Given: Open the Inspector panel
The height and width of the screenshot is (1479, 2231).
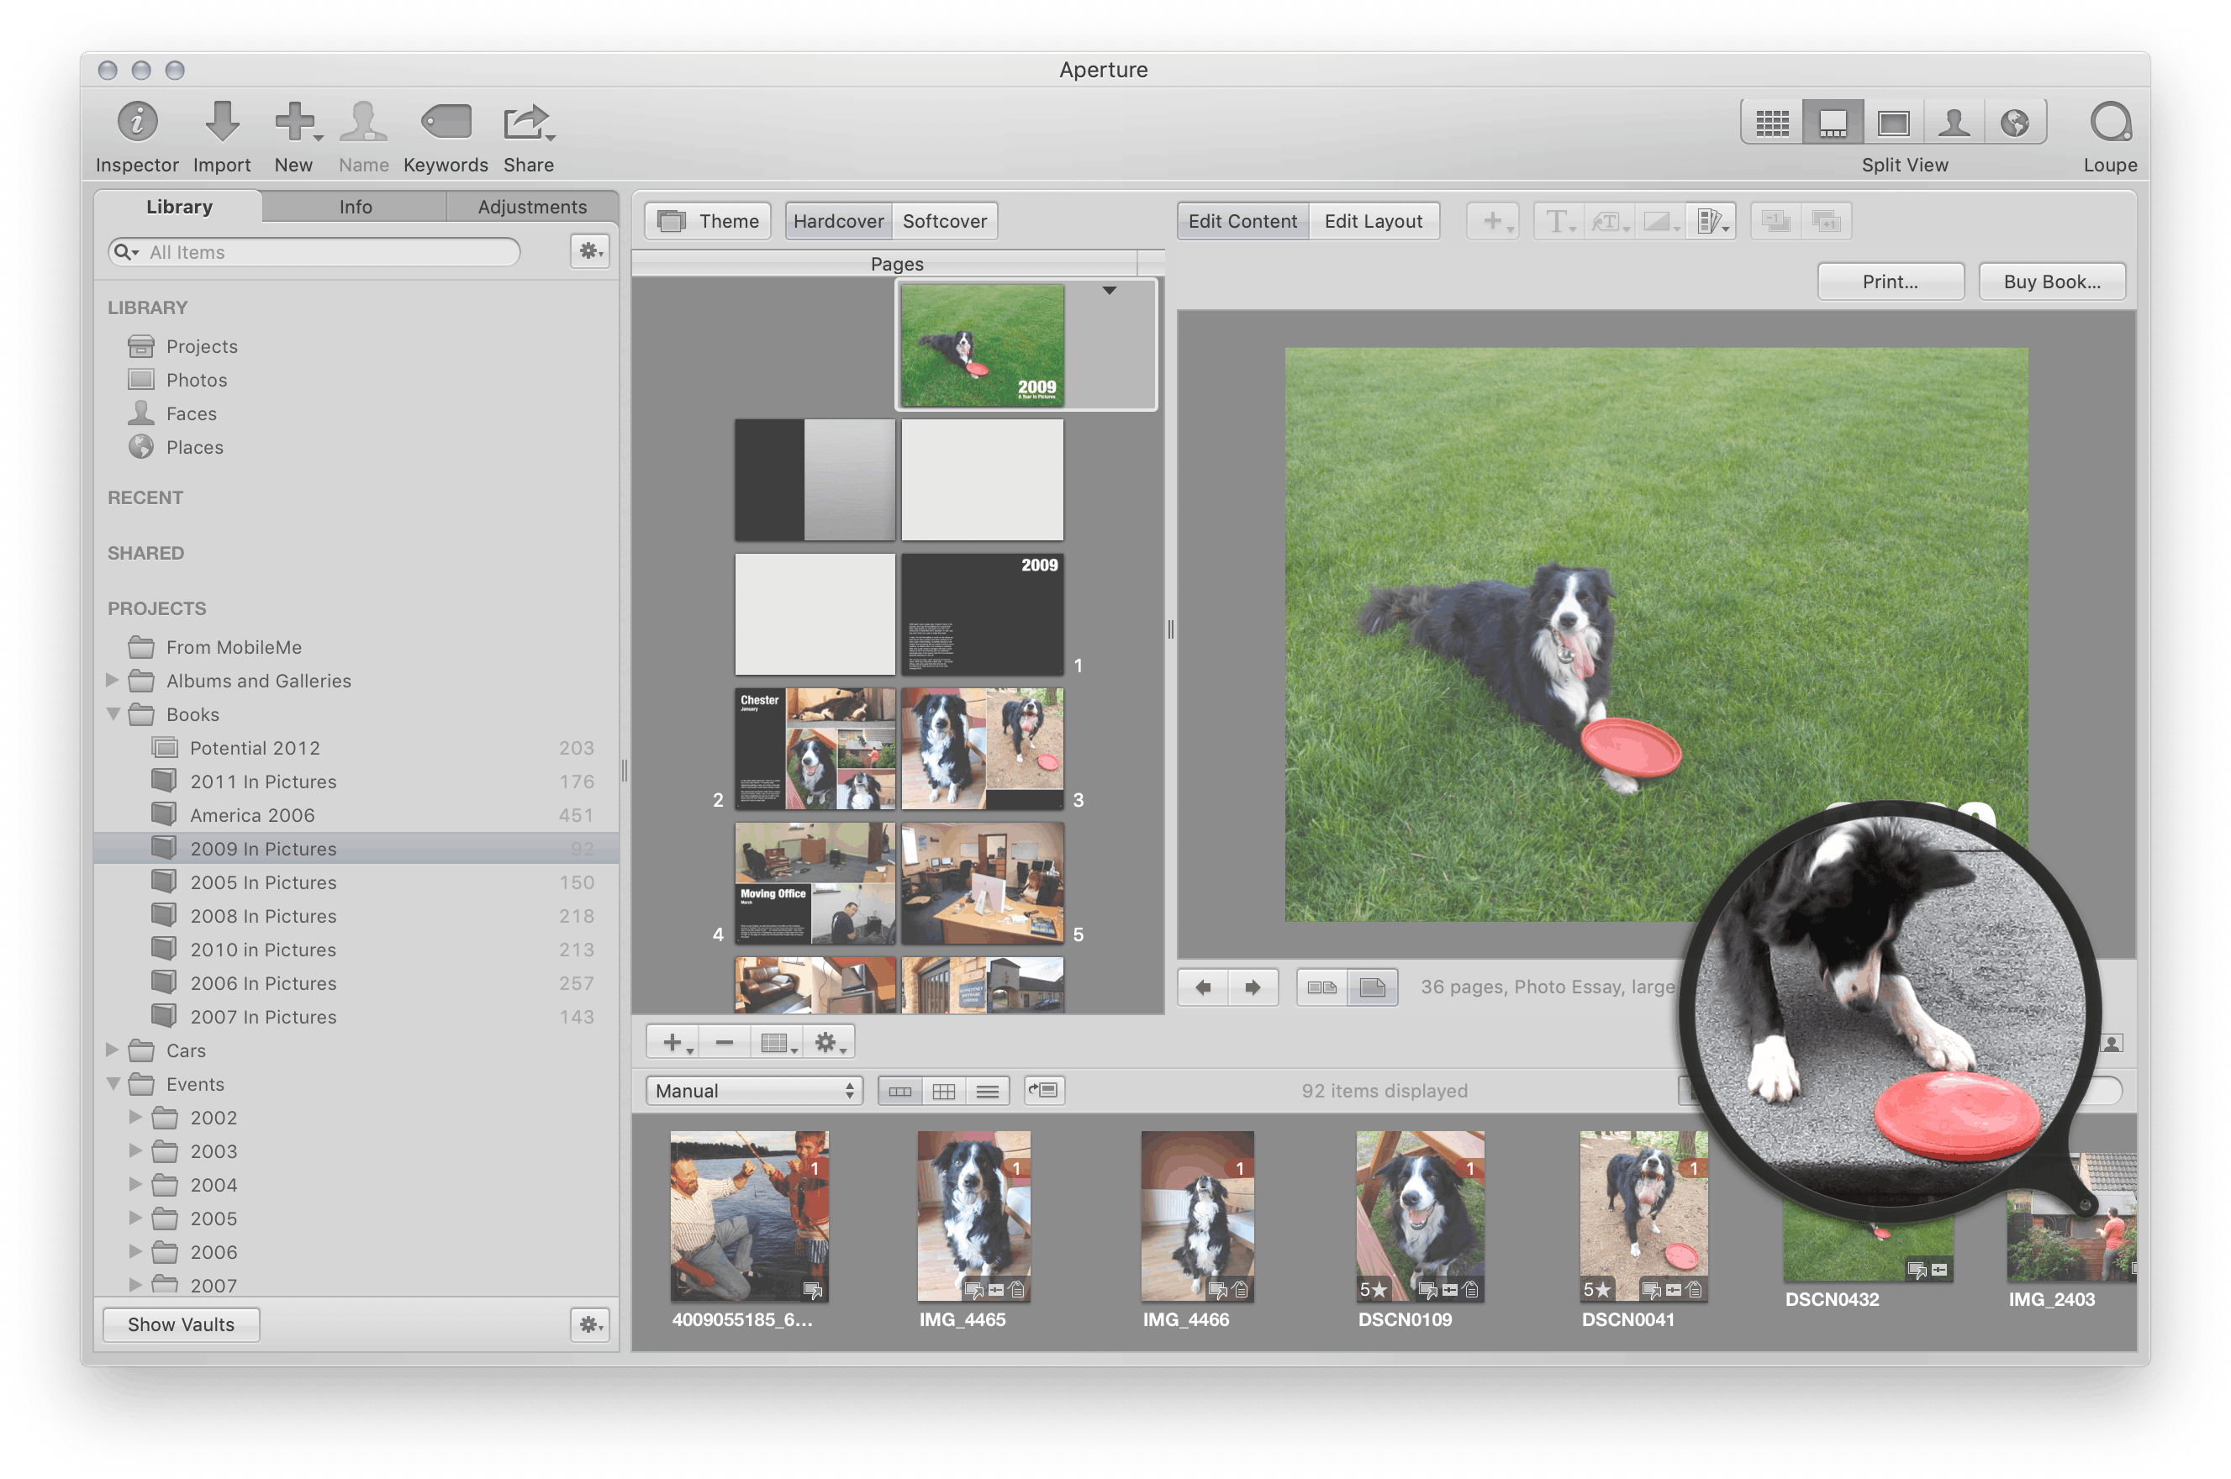Looking at the screenshot, I should pyautogui.click(x=137, y=123).
